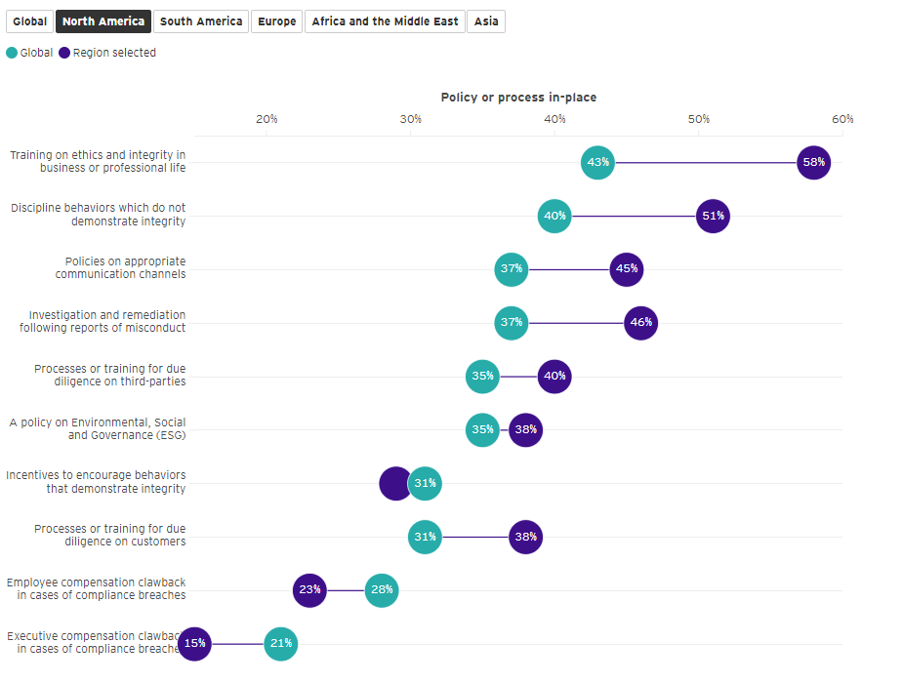The image size is (903, 683).
Task: Click the purple Region selected legend swatch
Action: pyautogui.click(x=64, y=53)
